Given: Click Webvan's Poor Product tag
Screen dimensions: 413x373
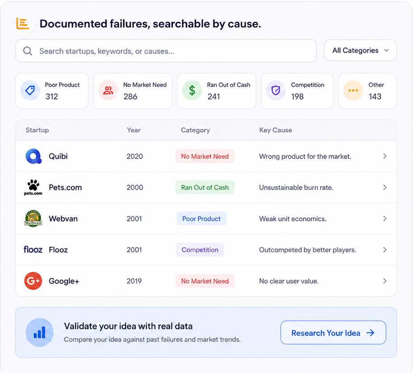Looking at the screenshot, I should (201, 218).
